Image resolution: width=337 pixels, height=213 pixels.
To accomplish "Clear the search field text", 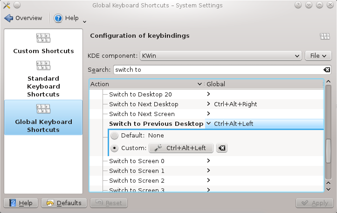I will [x=327, y=70].
